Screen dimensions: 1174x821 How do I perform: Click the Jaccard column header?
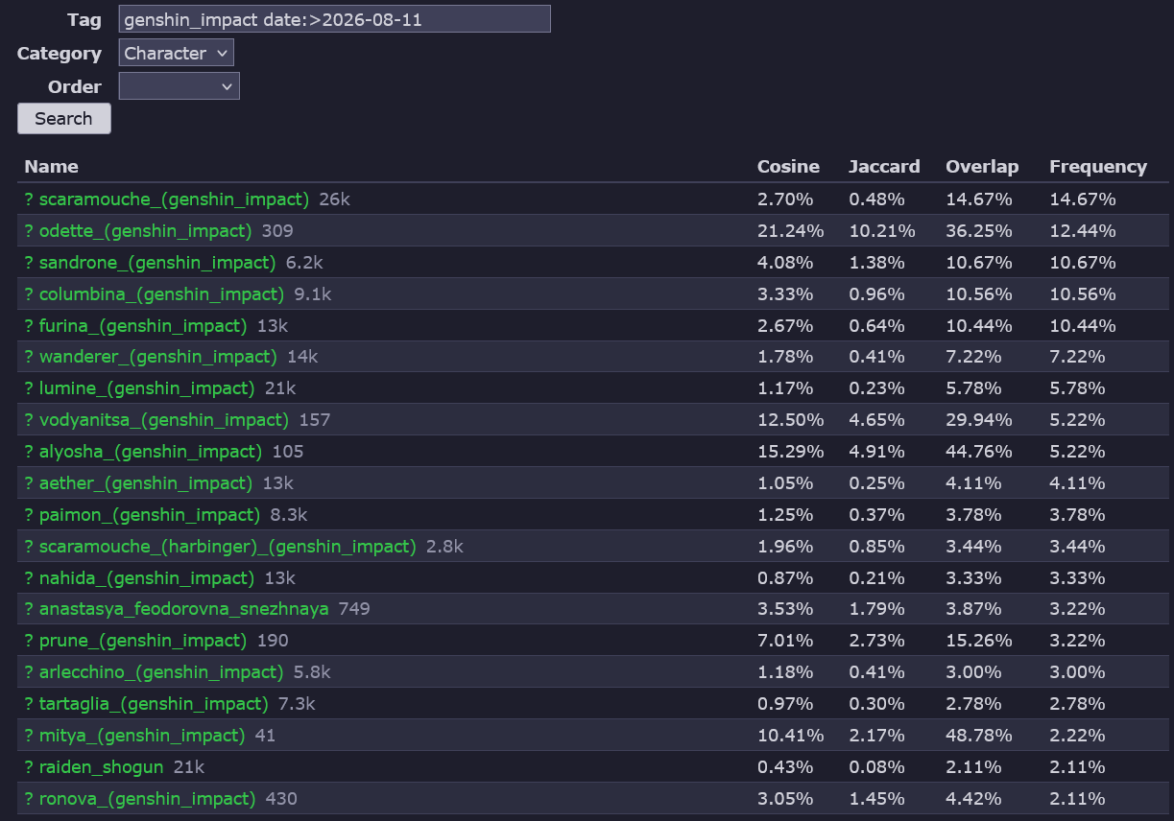coord(884,167)
